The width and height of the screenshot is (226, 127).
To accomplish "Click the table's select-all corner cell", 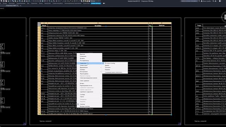I will [39, 23].
